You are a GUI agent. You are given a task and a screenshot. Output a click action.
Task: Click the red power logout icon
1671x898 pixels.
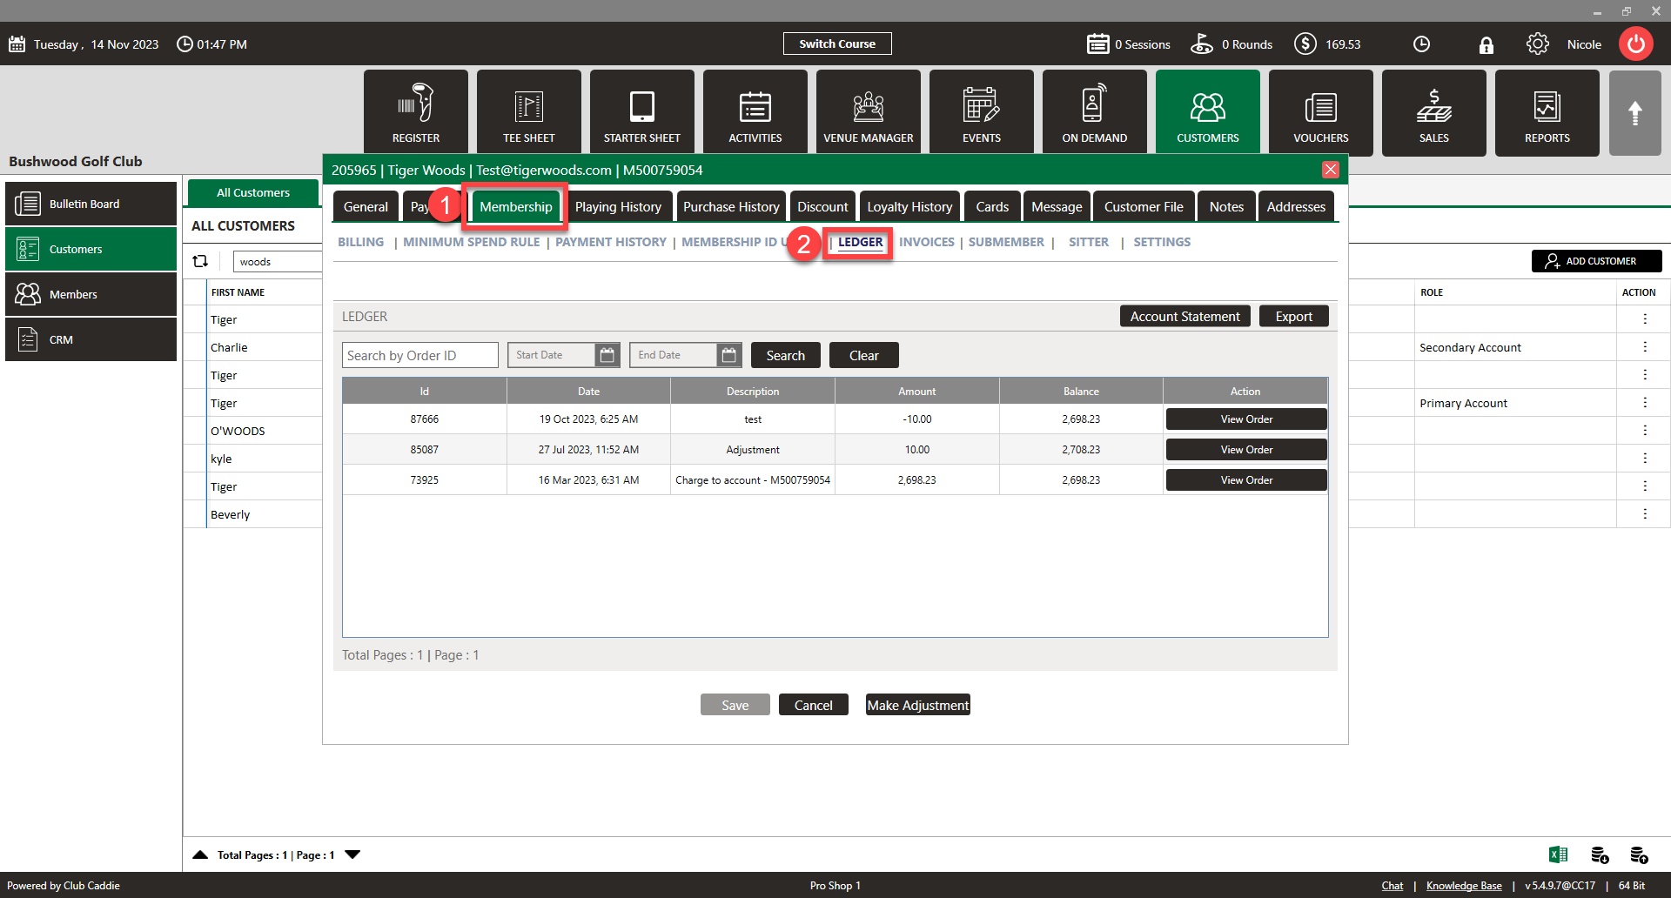point(1636,44)
